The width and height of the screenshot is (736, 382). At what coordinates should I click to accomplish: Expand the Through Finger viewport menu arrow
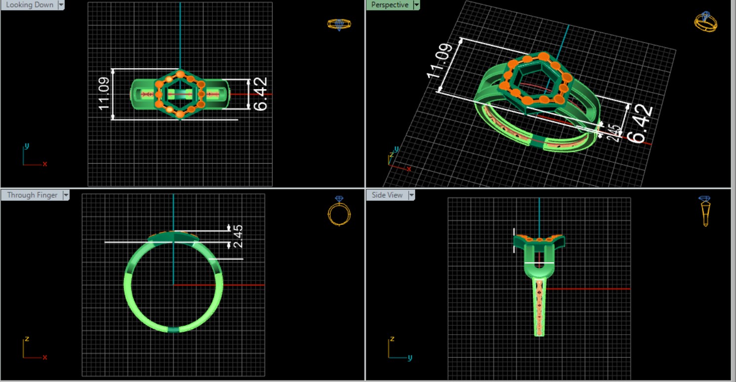coord(66,195)
